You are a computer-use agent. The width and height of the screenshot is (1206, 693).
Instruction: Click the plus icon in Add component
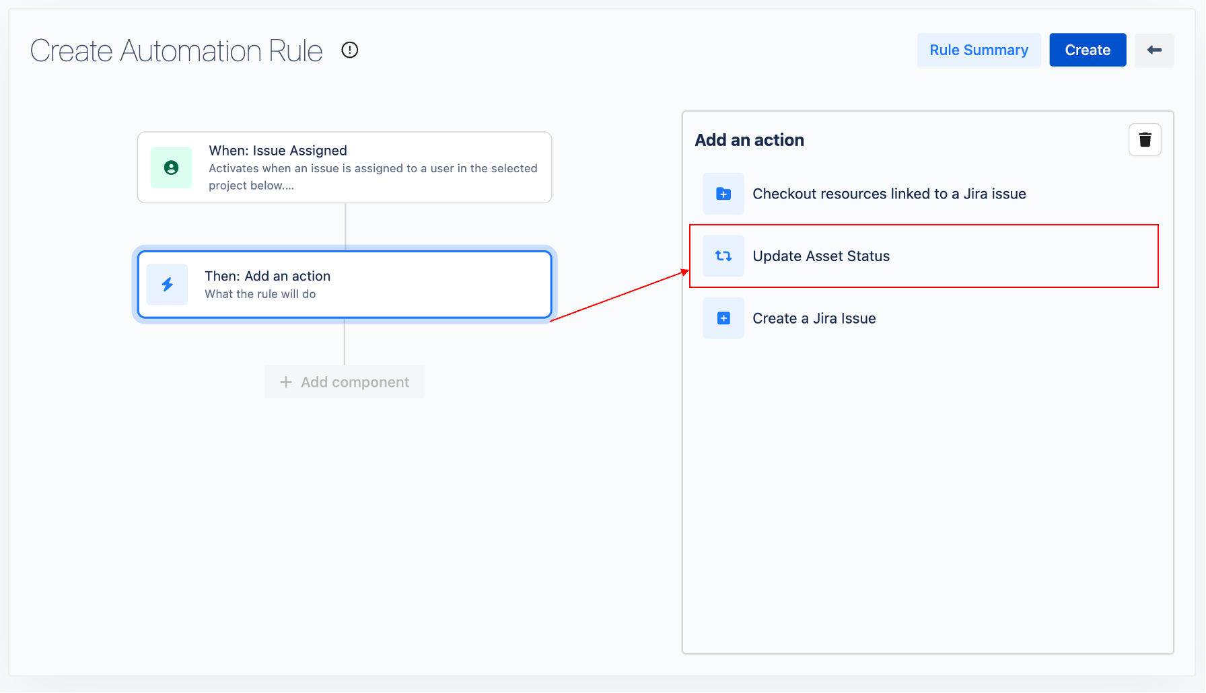286,382
